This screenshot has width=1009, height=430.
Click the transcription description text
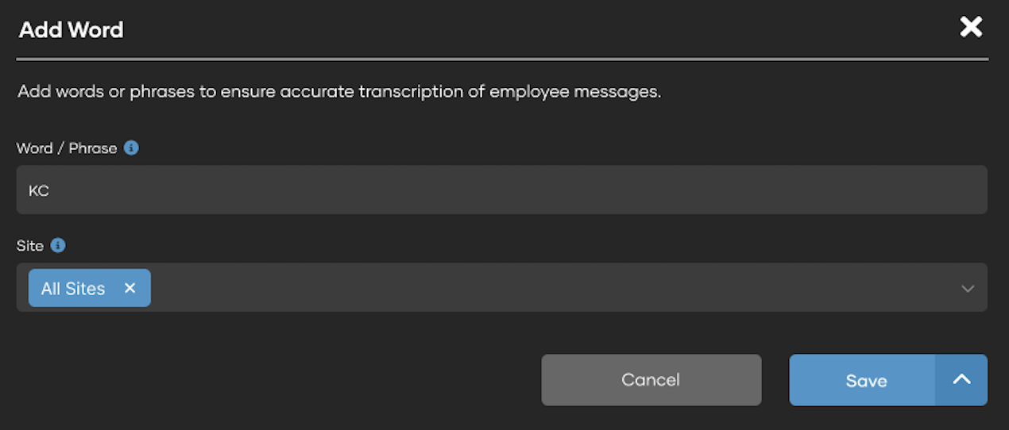coord(339,91)
